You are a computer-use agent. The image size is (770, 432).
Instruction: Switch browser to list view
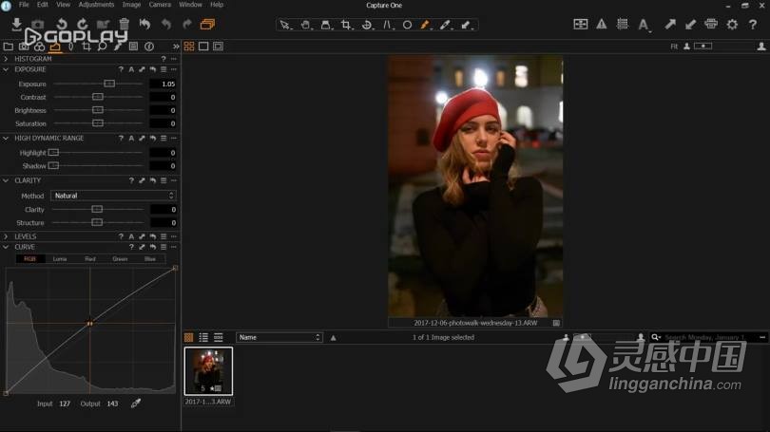(x=203, y=337)
